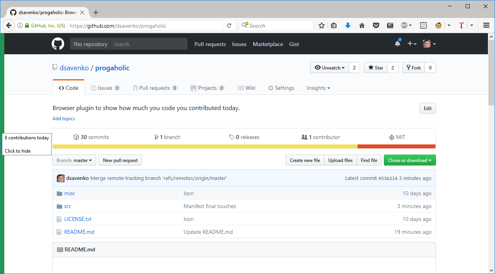View 1 contributor
Image resolution: width=495 pixels, height=274 pixels.
(x=320, y=137)
